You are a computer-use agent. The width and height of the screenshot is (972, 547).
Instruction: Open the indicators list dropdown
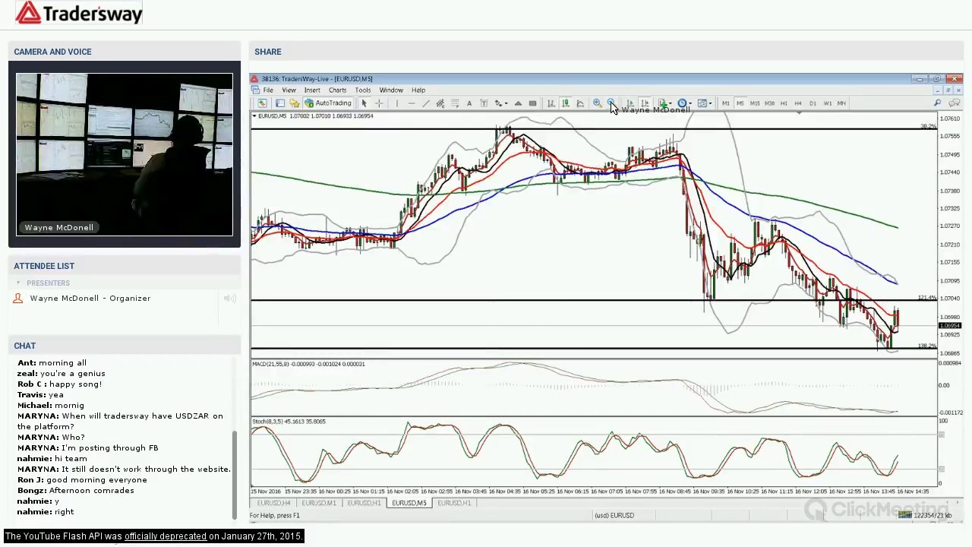click(x=664, y=103)
